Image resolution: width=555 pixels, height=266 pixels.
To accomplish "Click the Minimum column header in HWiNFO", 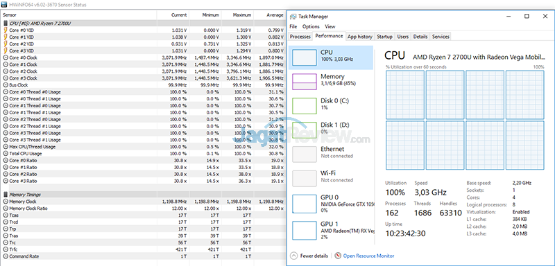I will click(205, 15).
